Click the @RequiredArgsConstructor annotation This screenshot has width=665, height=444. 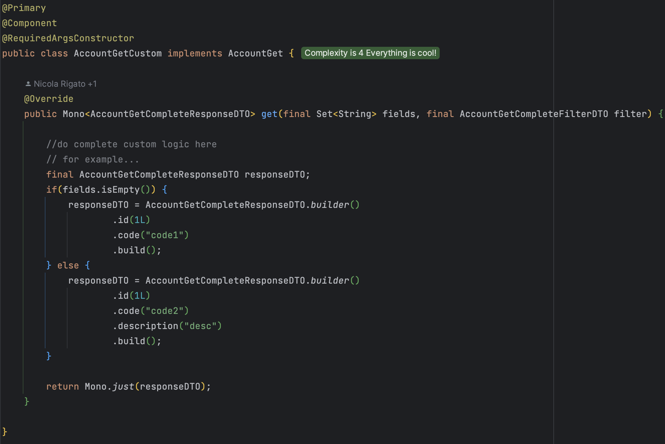[68, 38]
